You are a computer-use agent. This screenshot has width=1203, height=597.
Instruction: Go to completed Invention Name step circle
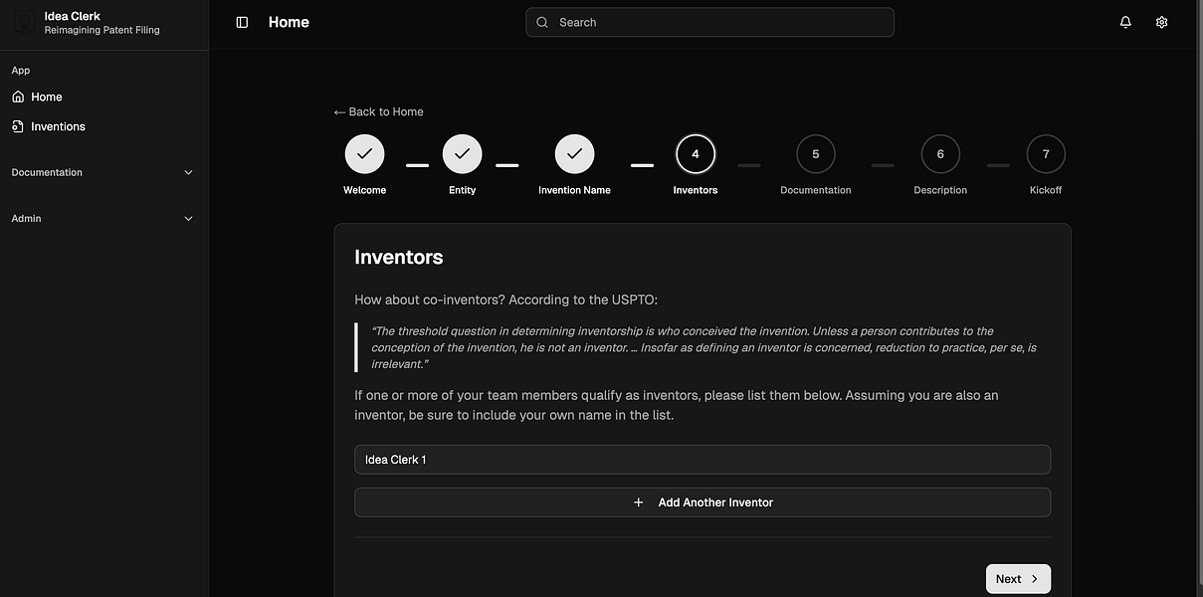574,154
